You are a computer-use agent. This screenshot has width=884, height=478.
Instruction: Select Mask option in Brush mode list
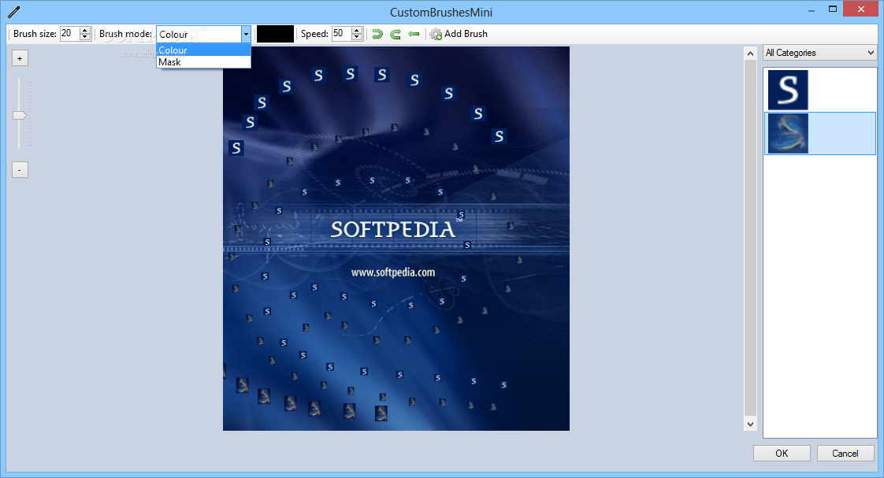click(x=203, y=62)
